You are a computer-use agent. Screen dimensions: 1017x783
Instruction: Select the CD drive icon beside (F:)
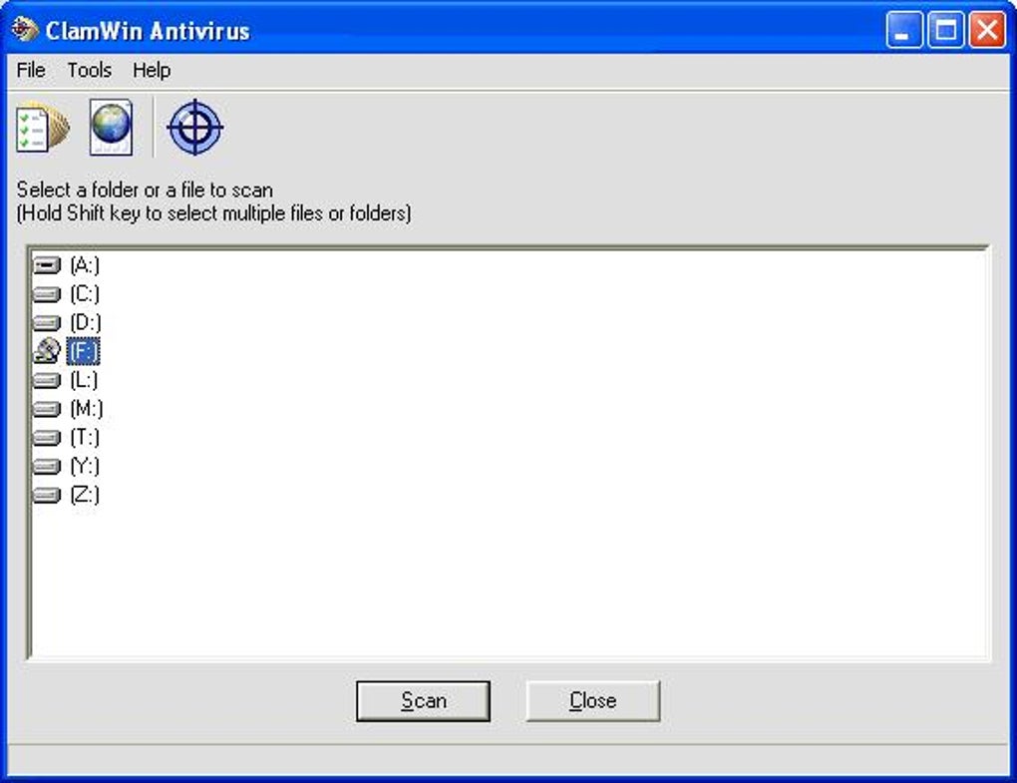tap(47, 351)
